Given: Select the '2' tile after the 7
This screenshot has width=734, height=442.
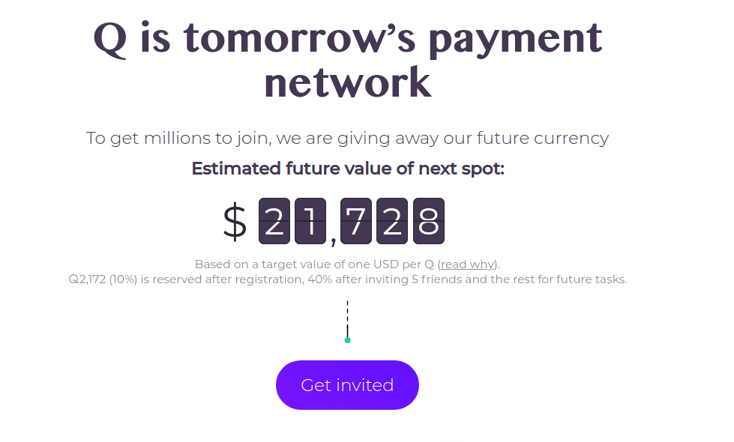Looking at the screenshot, I should point(392,221).
